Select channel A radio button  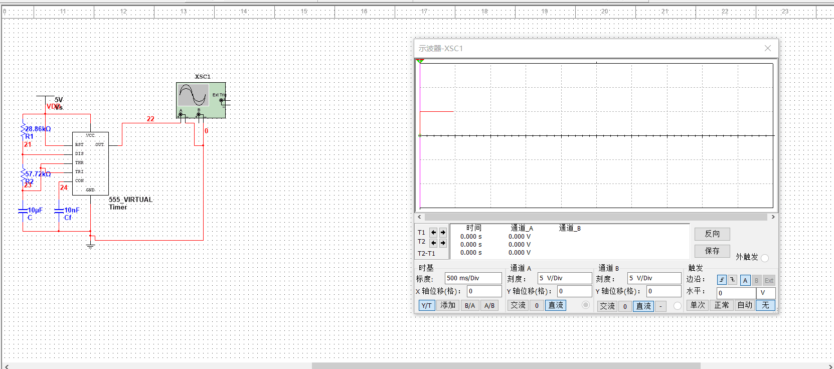point(585,305)
